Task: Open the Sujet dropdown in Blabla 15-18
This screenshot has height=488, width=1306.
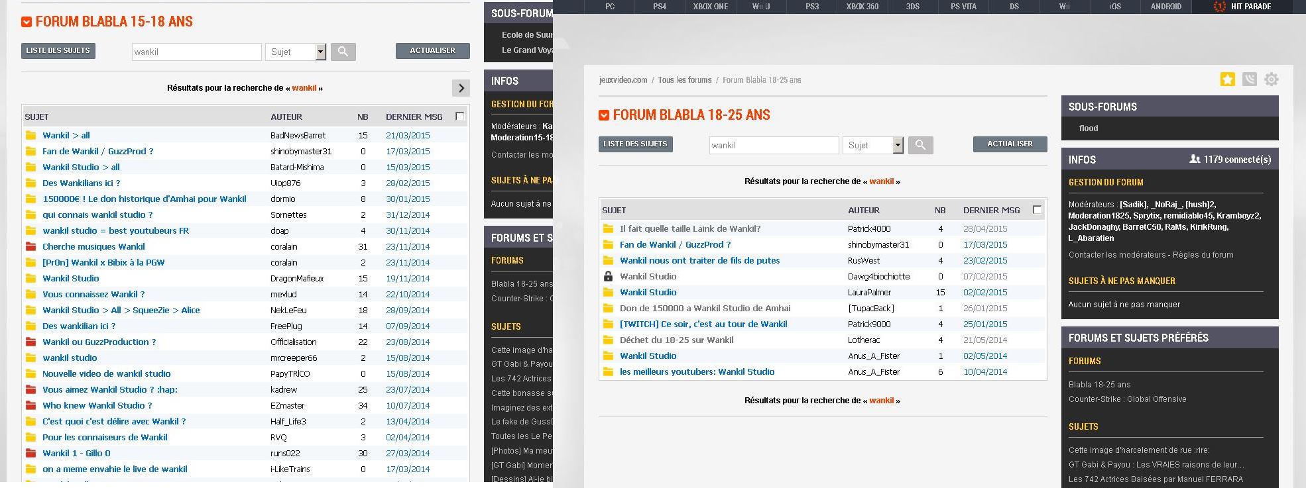Action: click(321, 52)
